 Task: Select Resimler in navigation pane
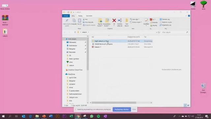[x=72, y=52]
